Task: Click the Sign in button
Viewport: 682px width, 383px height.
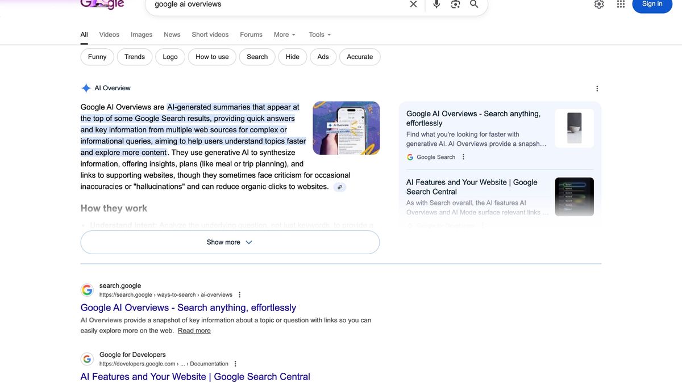Action: (x=652, y=5)
